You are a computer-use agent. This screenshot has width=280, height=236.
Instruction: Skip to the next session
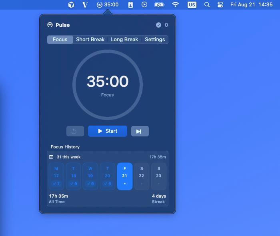click(x=140, y=131)
